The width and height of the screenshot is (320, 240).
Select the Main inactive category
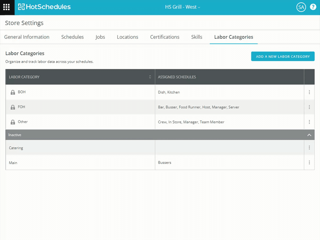pyautogui.click(x=13, y=163)
